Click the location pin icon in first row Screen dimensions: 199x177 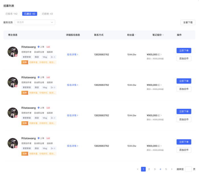point(39,47)
